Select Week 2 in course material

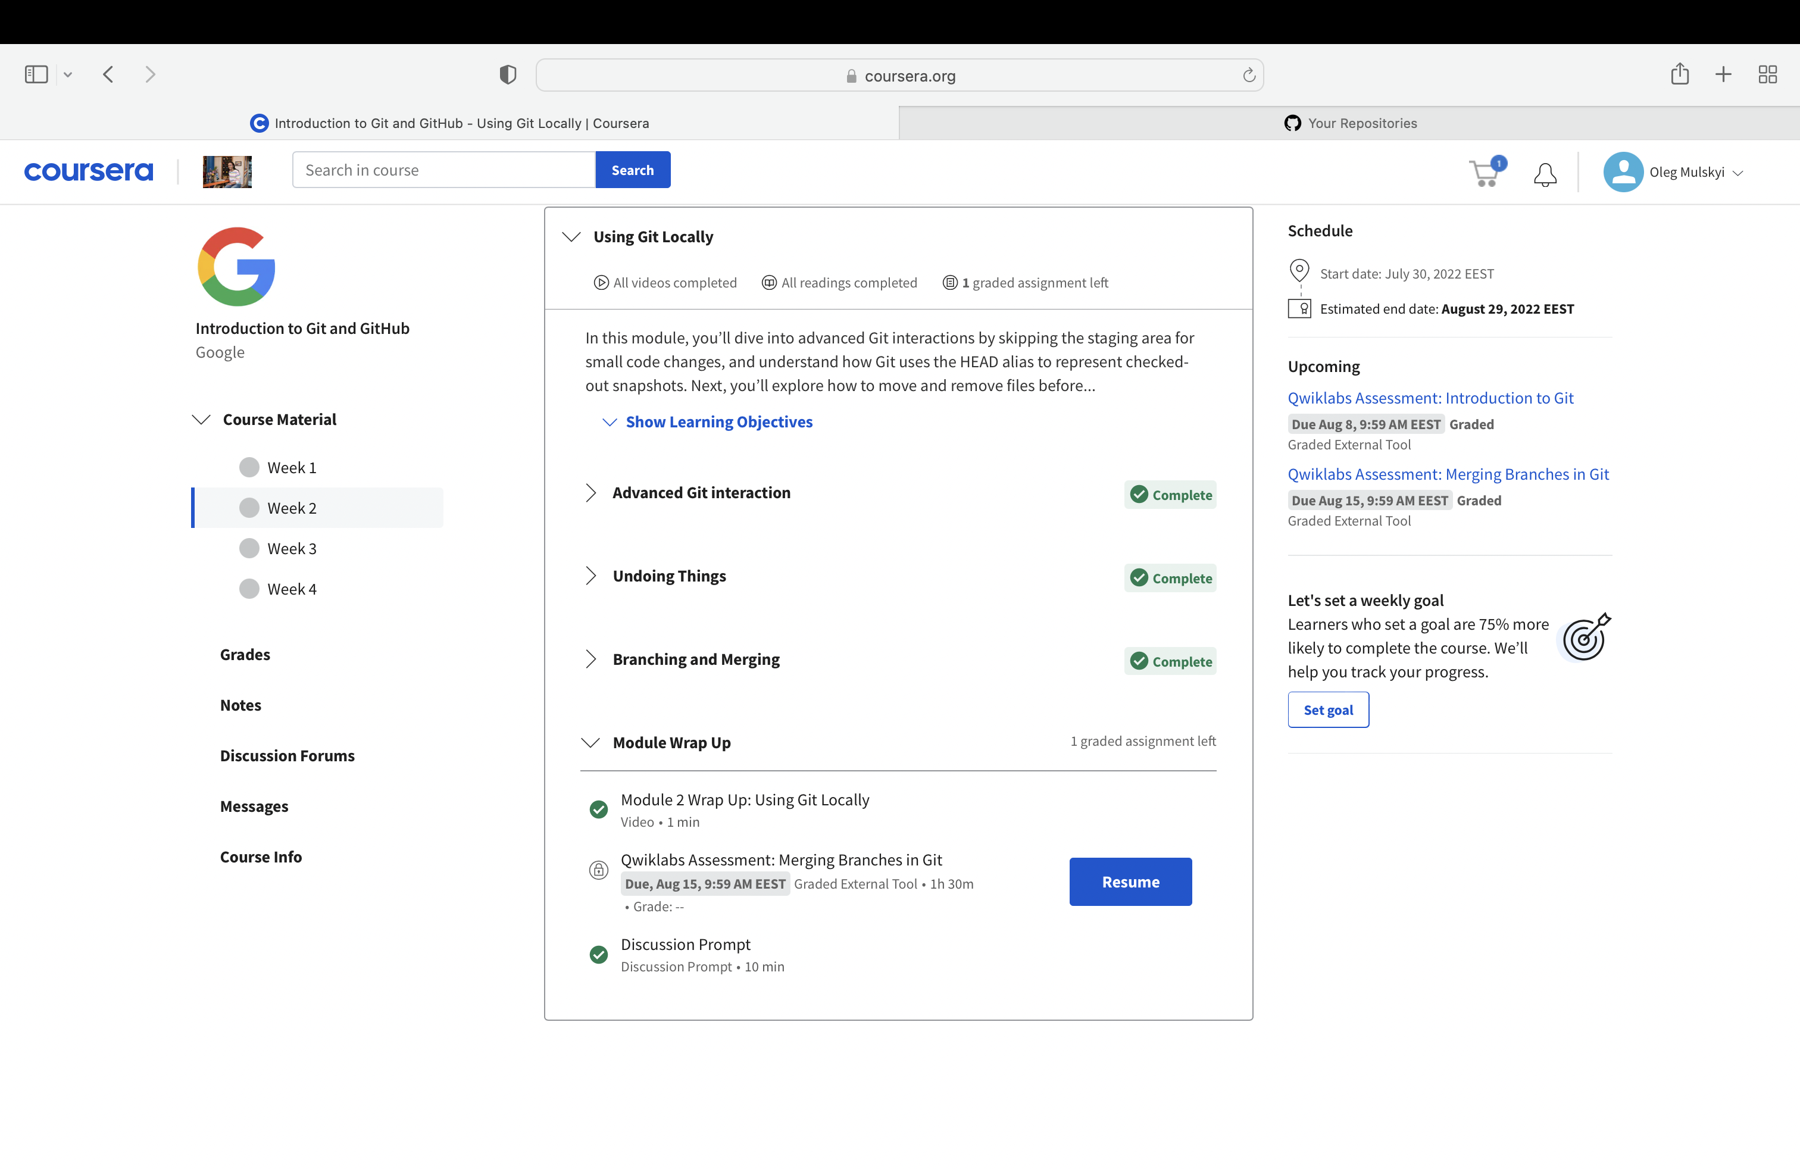pyautogui.click(x=318, y=508)
